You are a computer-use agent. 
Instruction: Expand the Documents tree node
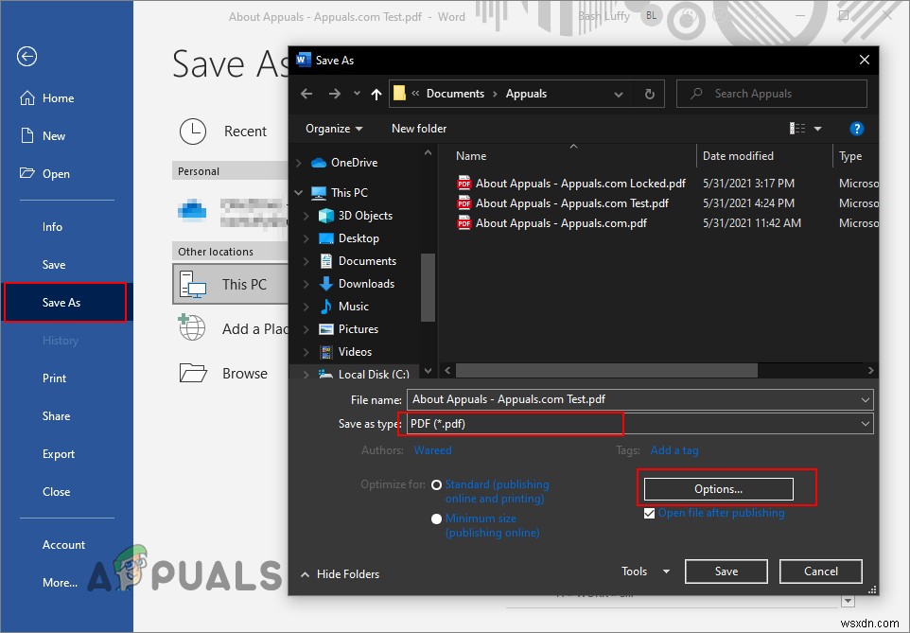tap(306, 261)
